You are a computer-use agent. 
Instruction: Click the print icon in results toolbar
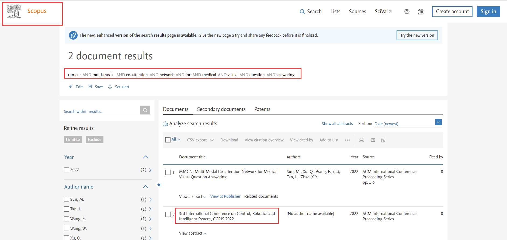pyautogui.click(x=362, y=140)
